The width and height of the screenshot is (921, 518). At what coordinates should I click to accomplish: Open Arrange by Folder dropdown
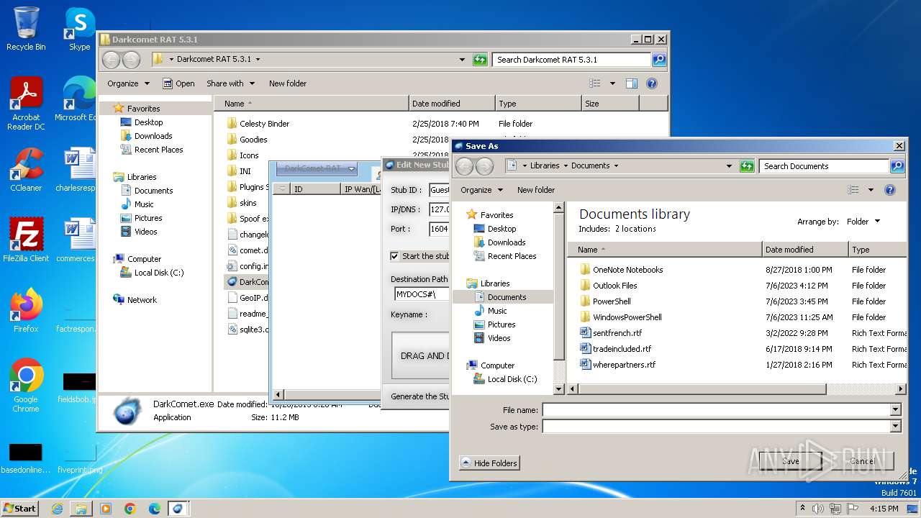[x=863, y=222]
